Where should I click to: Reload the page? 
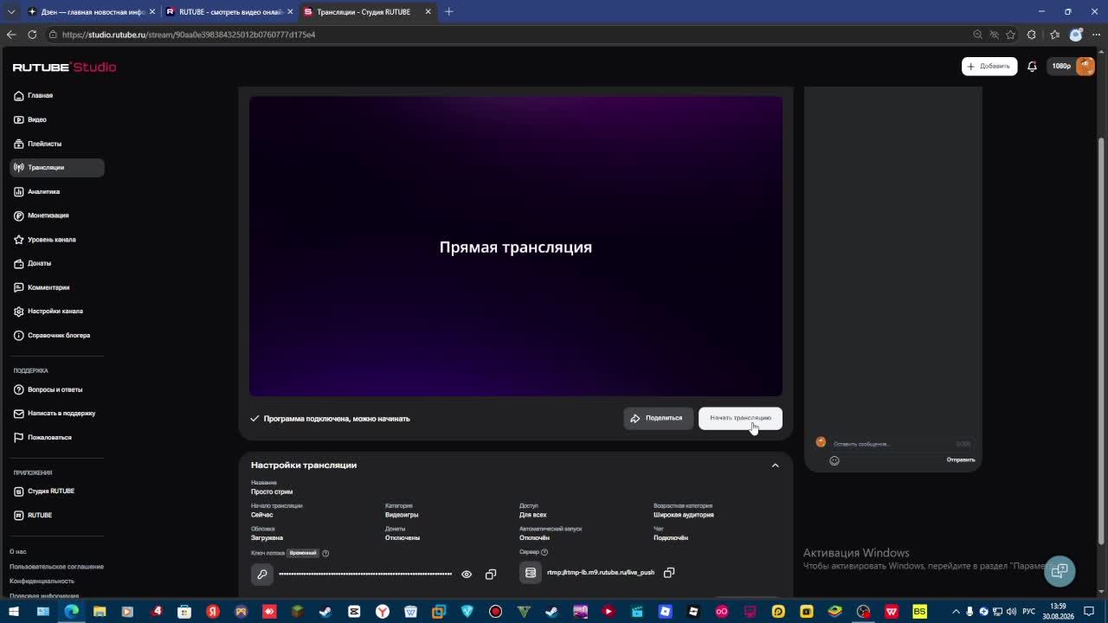tap(32, 35)
